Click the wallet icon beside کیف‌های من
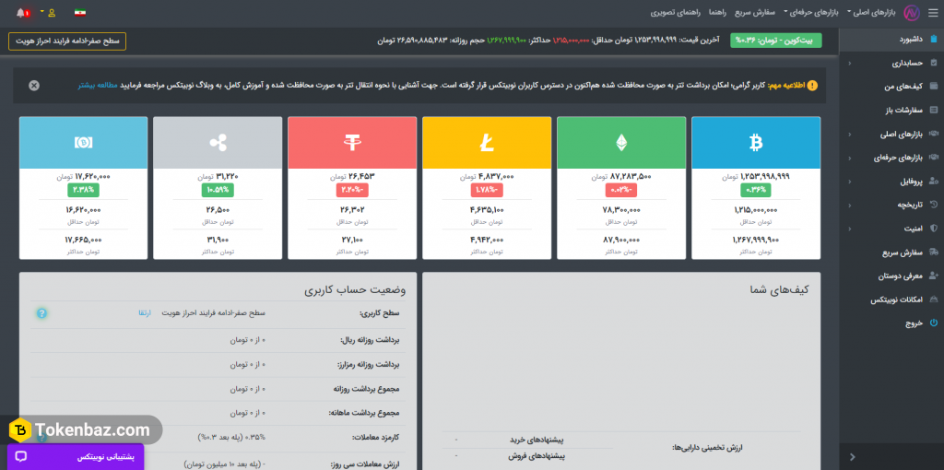The width and height of the screenshot is (944, 470). (x=933, y=87)
